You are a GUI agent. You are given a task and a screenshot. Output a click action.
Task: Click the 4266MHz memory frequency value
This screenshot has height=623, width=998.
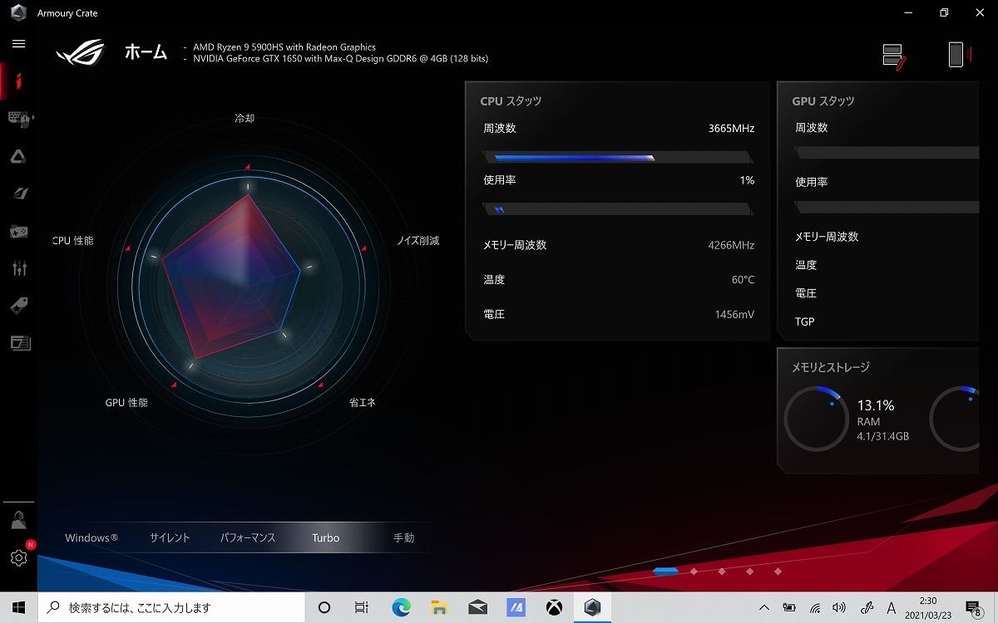(x=731, y=245)
